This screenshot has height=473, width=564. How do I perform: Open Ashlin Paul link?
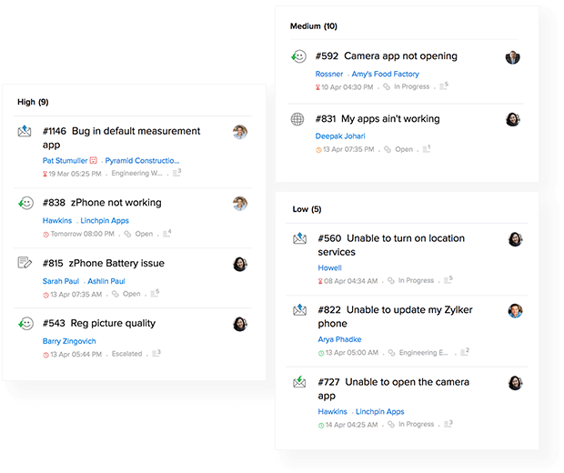tap(106, 281)
